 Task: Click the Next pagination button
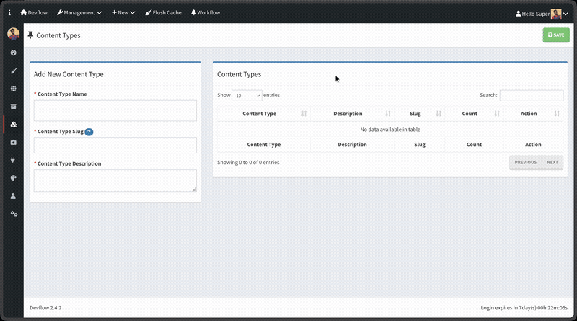[x=552, y=163]
